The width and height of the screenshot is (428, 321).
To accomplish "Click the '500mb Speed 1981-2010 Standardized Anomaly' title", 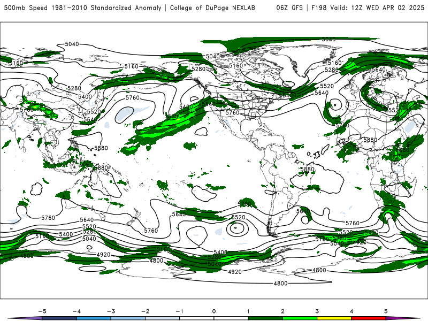I will 82,8.
